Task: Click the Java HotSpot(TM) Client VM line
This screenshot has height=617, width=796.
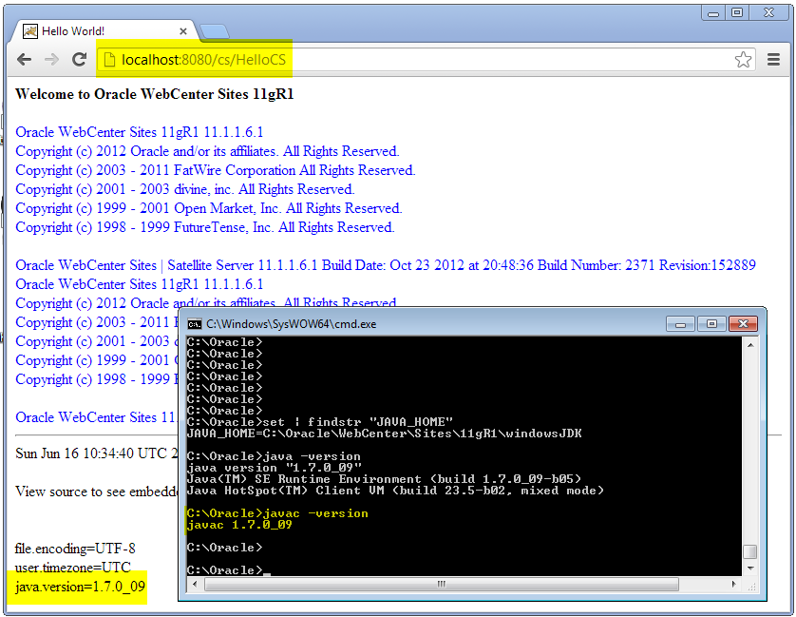Action: 395,491
